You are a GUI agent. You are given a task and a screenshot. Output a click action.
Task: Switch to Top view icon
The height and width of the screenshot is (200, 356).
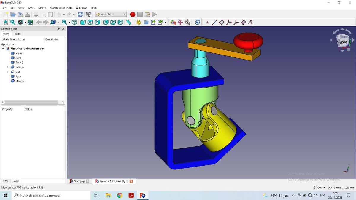pos(90,22)
